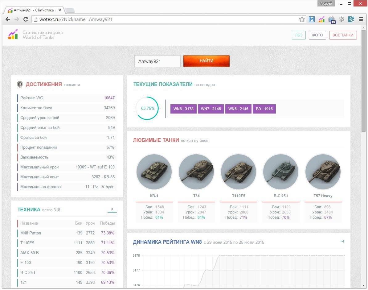Click the World of Tanks shield icon beside Достижения
The height and width of the screenshot is (290, 368).
pos(20,84)
